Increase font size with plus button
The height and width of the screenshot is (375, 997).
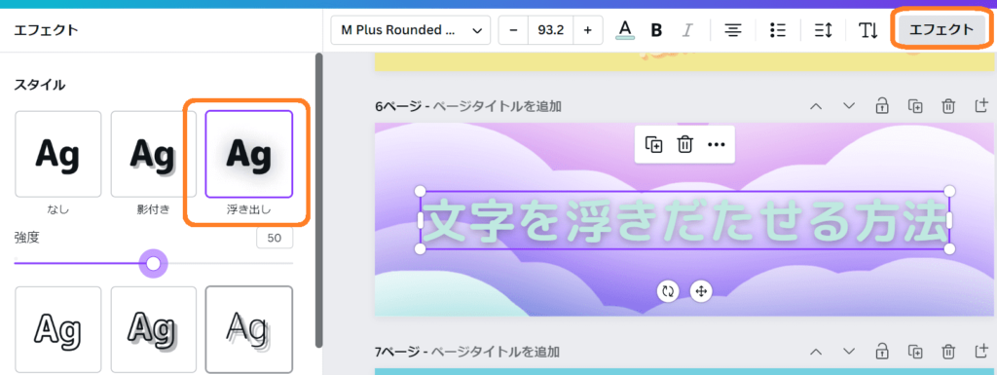pyautogui.click(x=587, y=30)
